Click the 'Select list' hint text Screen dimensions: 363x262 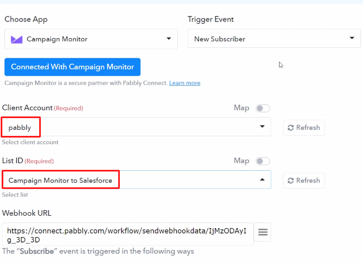15,195
